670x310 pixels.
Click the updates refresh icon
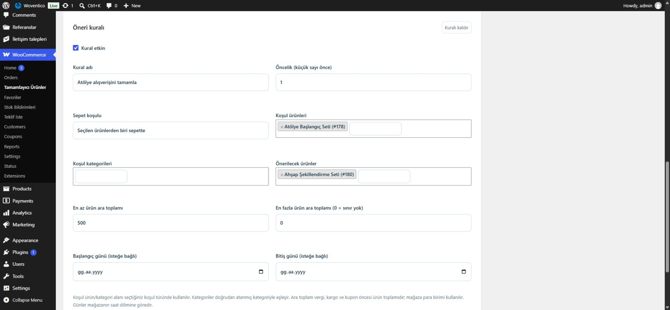pos(65,6)
